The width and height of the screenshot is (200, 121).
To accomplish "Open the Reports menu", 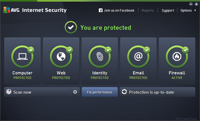I will 148,11.
